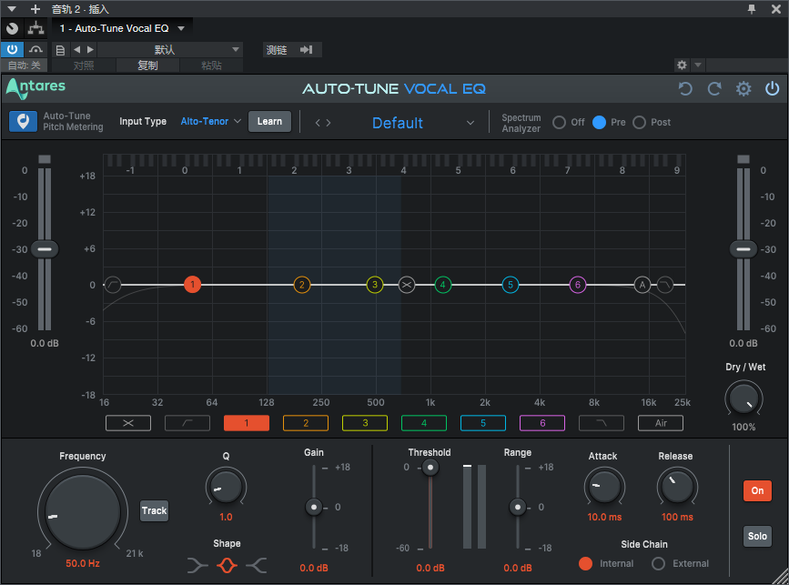Toggle Auto-Tune Pitch Metering icon

point(23,122)
